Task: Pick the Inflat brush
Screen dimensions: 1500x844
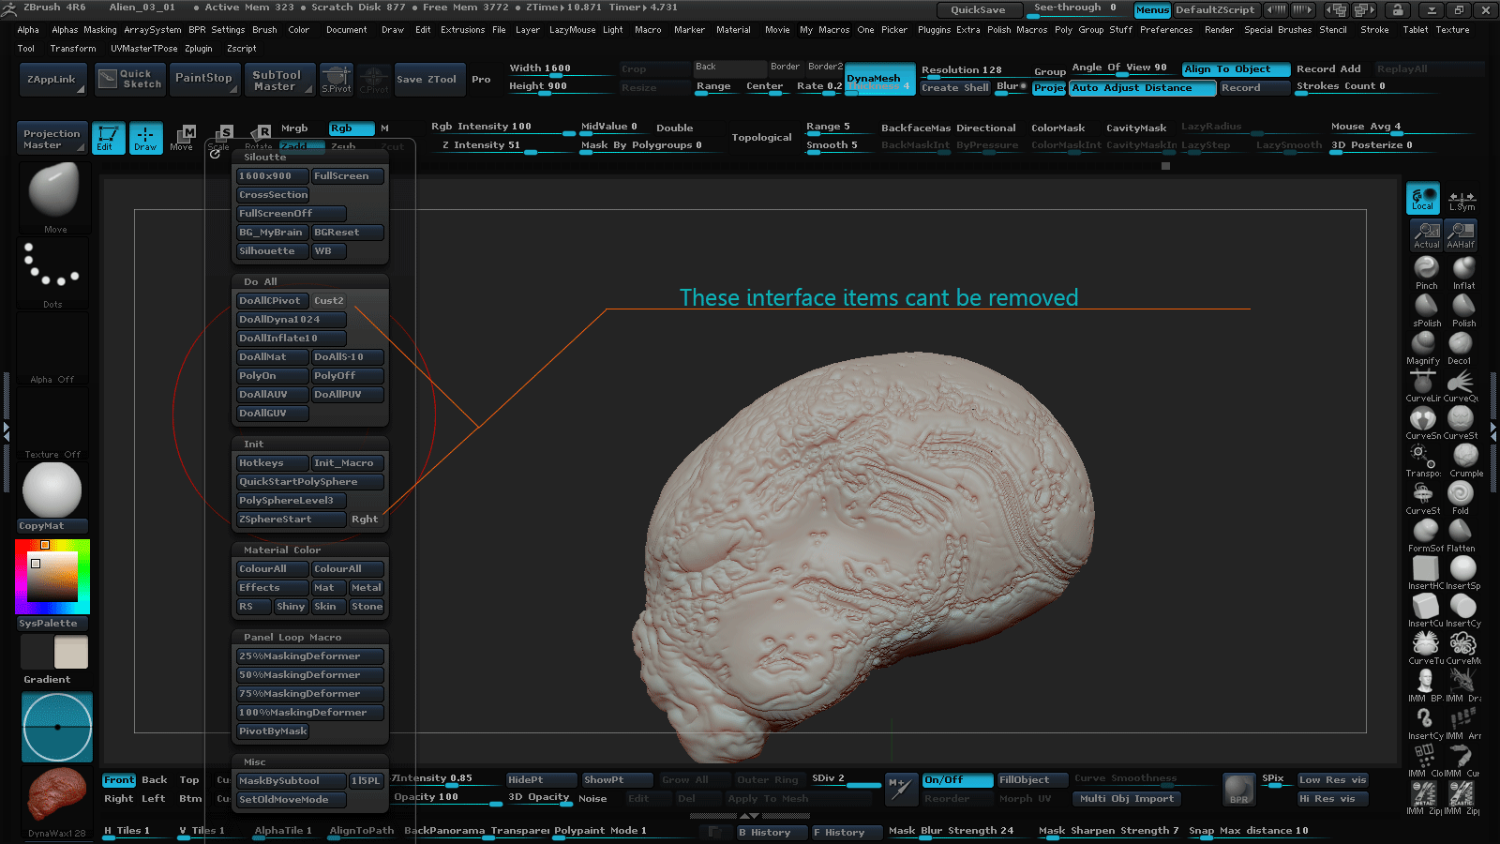Action: click(x=1463, y=270)
